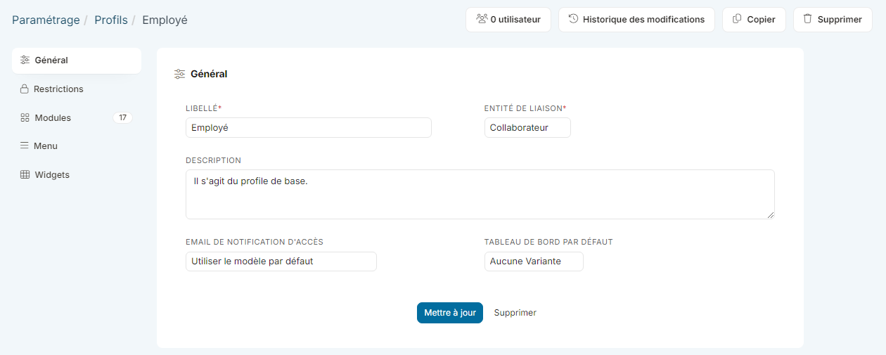The image size is (886, 355).
Task: Click the Copier button
Action: tap(754, 20)
